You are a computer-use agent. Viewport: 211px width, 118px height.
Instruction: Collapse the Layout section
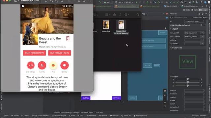click(171, 29)
